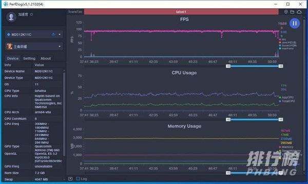The image size is (308, 184).
Task: Select the red label1 bar
Action: click(x=181, y=12)
